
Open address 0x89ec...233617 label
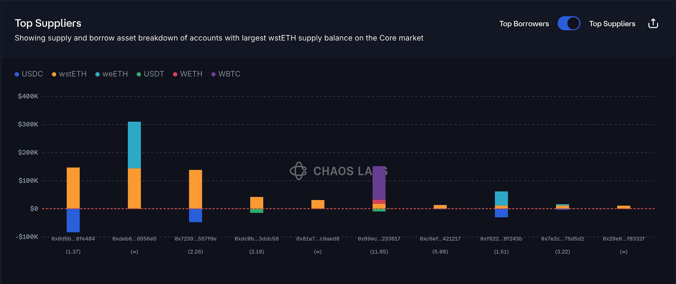point(379,239)
